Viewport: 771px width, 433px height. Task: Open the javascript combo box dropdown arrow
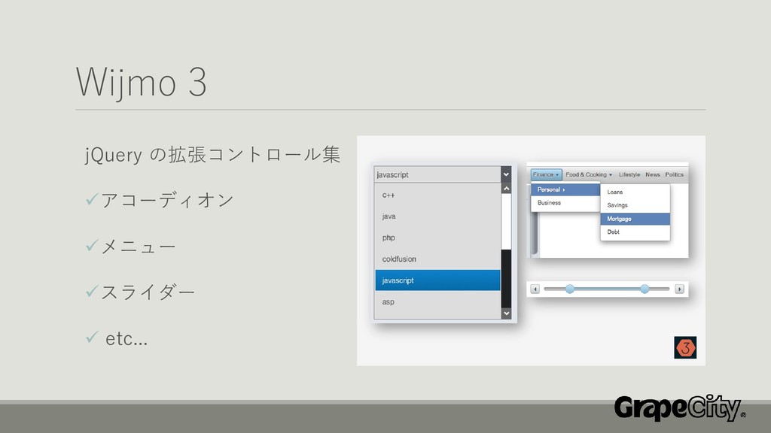tap(506, 174)
